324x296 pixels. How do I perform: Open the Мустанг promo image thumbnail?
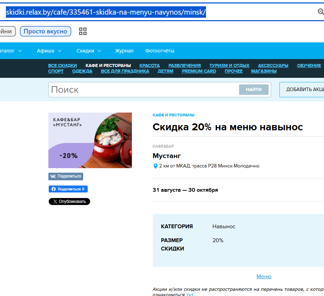(x=90, y=140)
